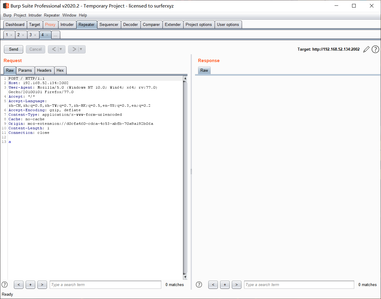Viewport: 381px width, 299px height.
Task: Click the request search term field
Action: [105, 285]
